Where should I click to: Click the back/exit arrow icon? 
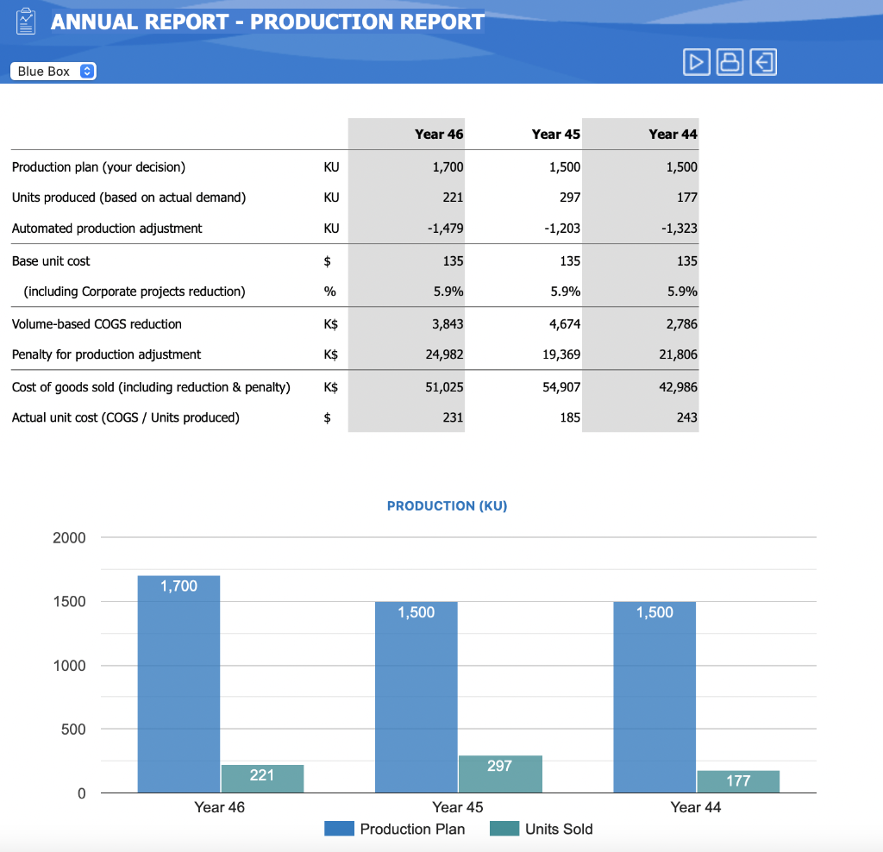tap(763, 61)
